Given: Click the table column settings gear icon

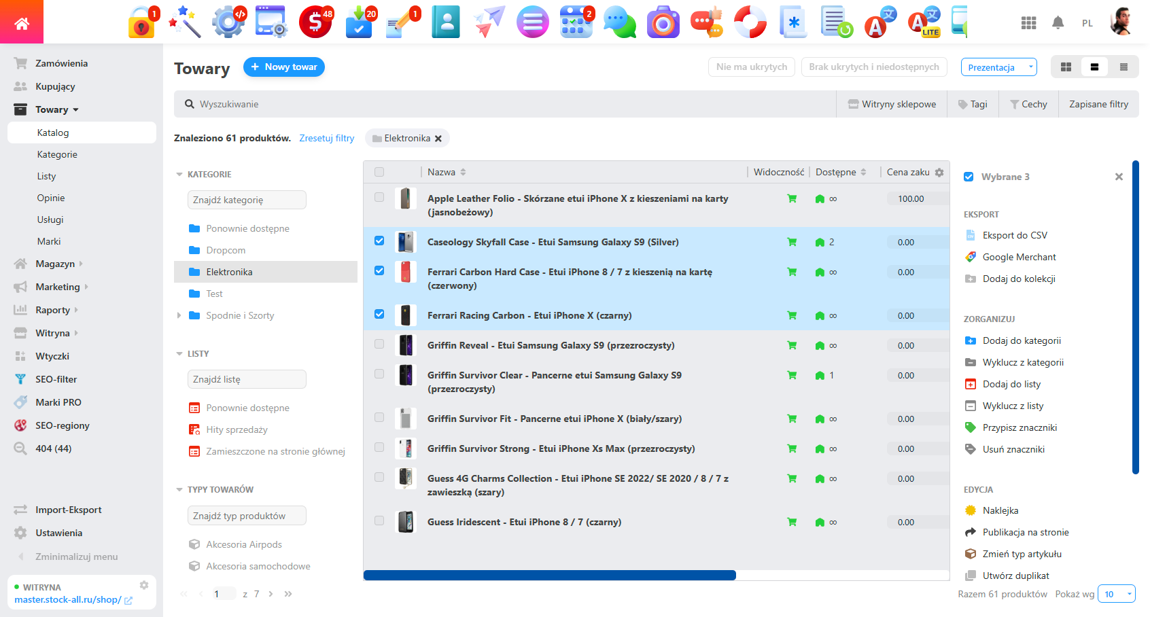Looking at the screenshot, I should point(939,173).
